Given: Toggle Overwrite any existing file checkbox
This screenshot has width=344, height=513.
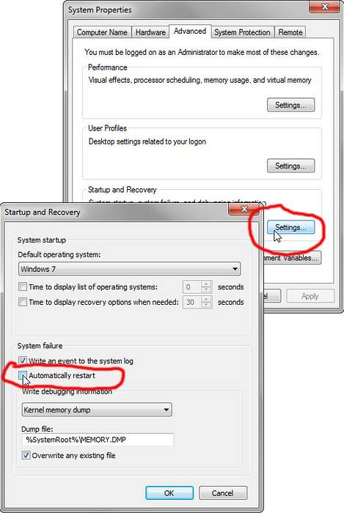Looking at the screenshot, I should pos(26,455).
